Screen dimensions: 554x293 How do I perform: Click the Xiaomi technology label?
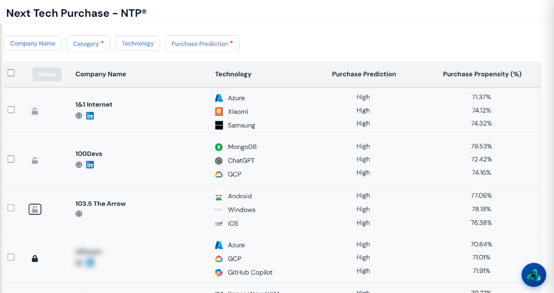click(x=238, y=112)
